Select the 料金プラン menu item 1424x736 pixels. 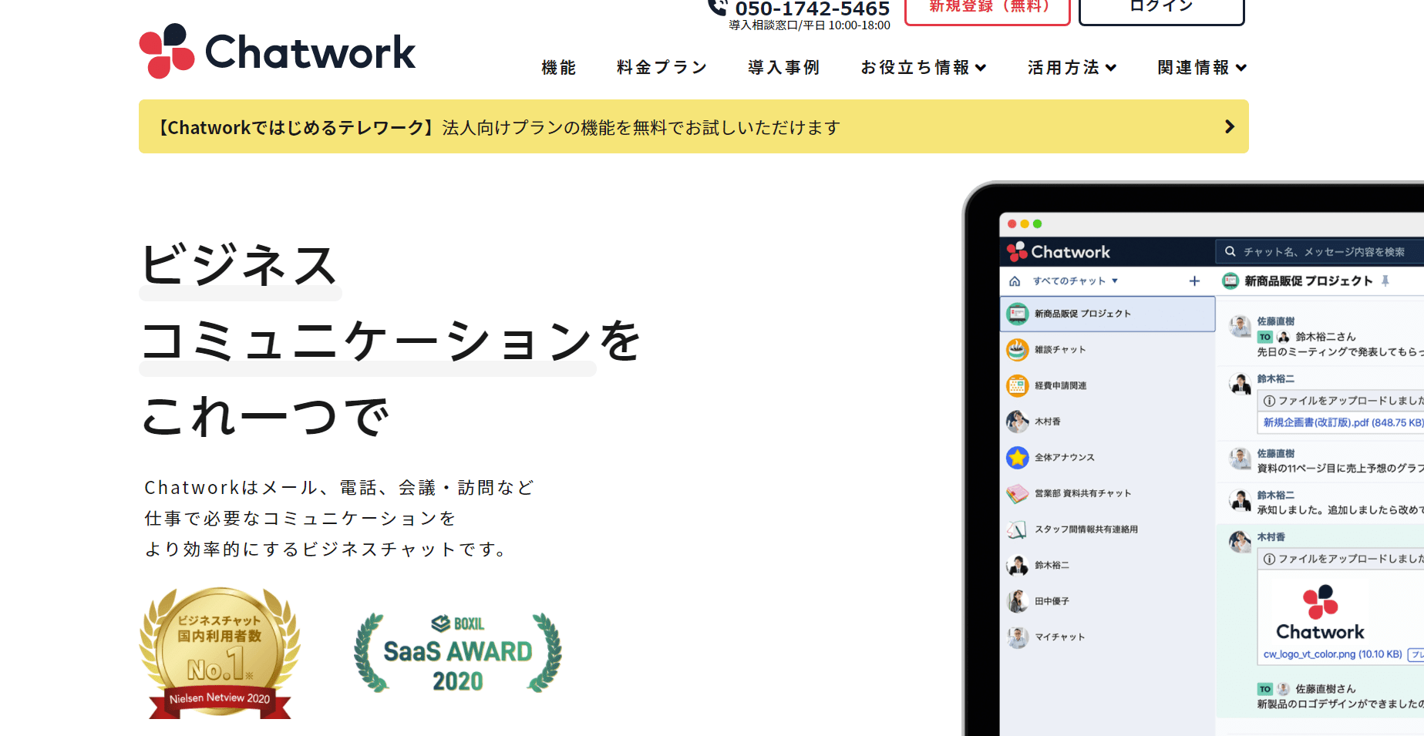[660, 67]
